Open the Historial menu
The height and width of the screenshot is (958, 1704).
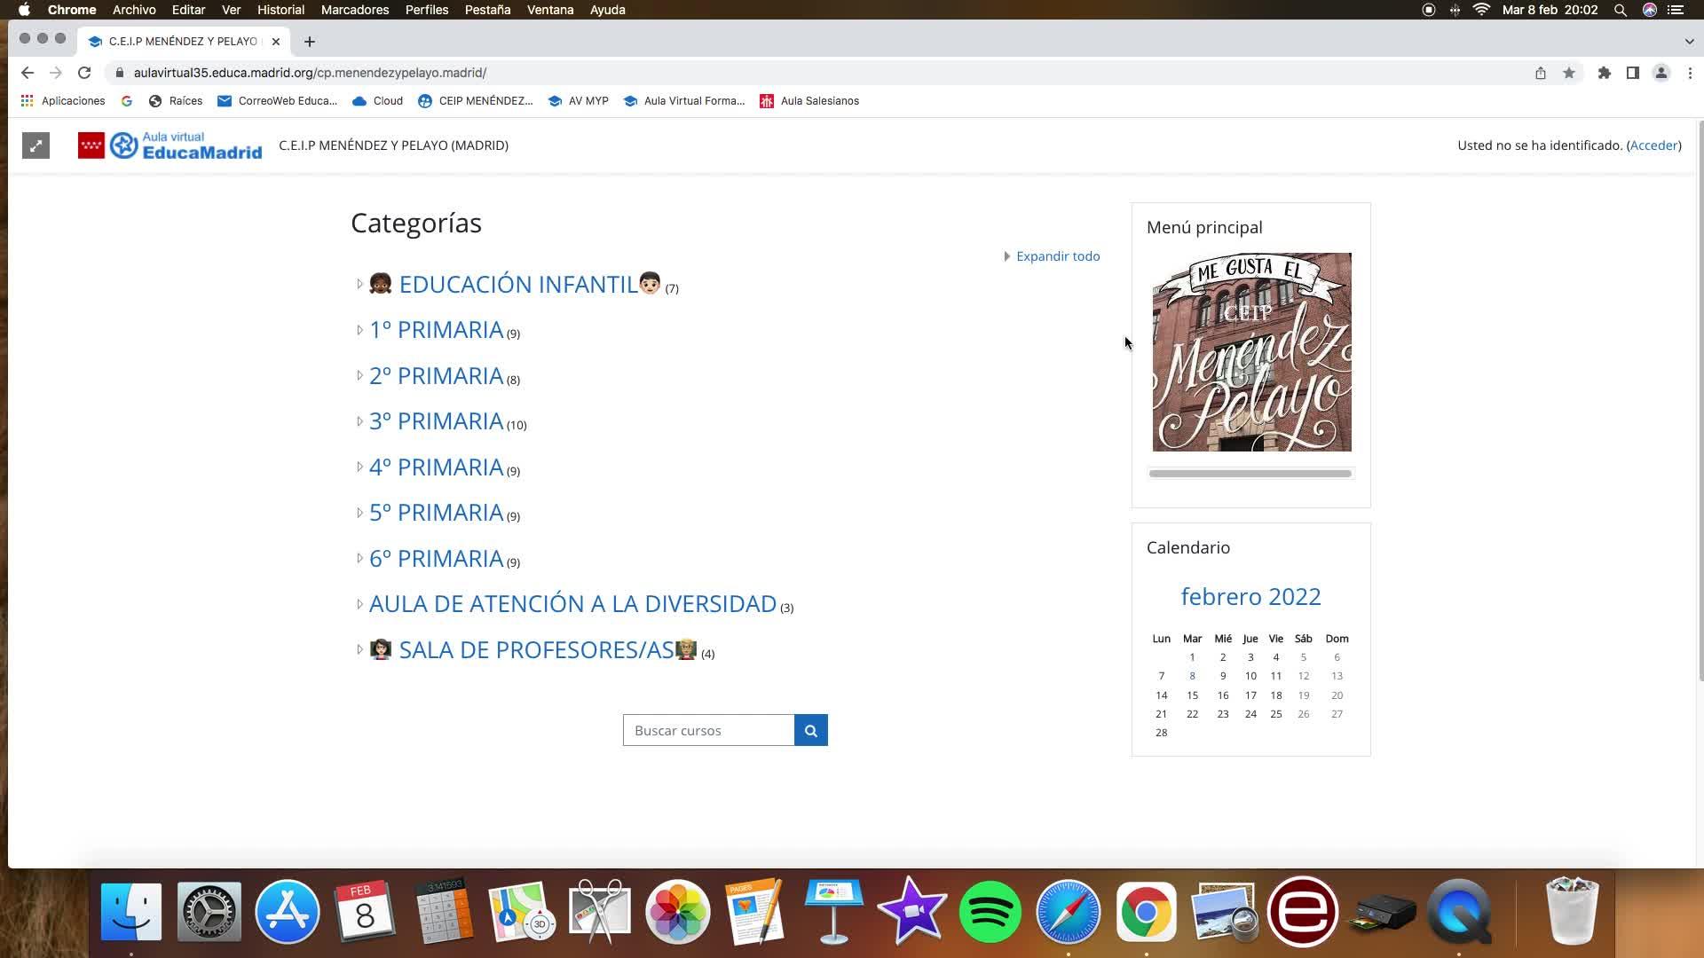[x=280, y=10]
